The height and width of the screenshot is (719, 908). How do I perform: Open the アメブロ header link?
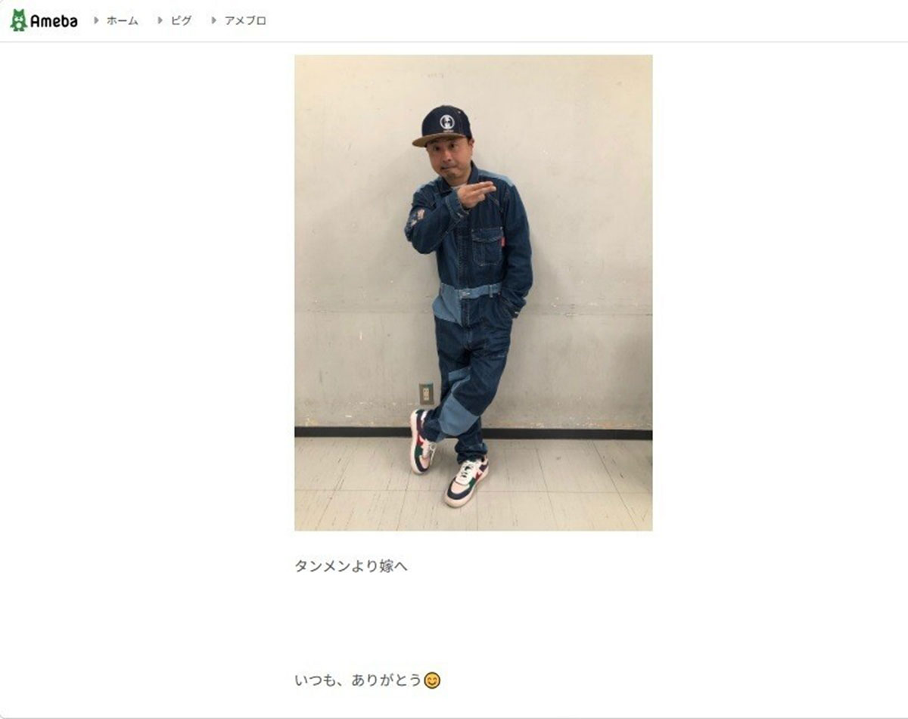pos(245,21)
